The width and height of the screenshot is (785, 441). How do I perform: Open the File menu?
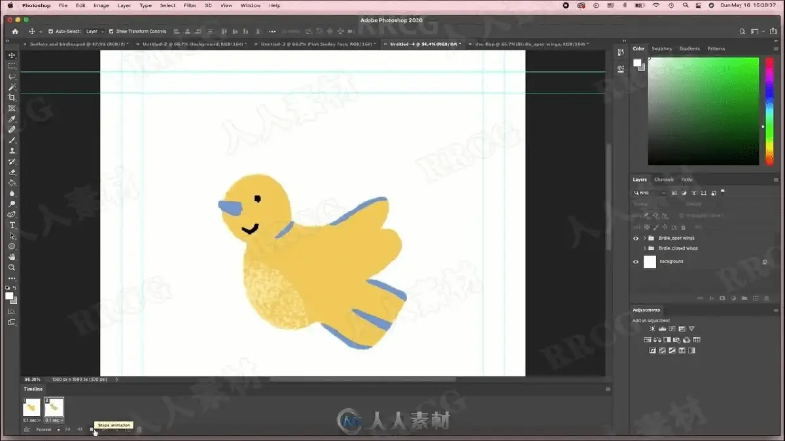pyautogui.click(x=63, y=5)
